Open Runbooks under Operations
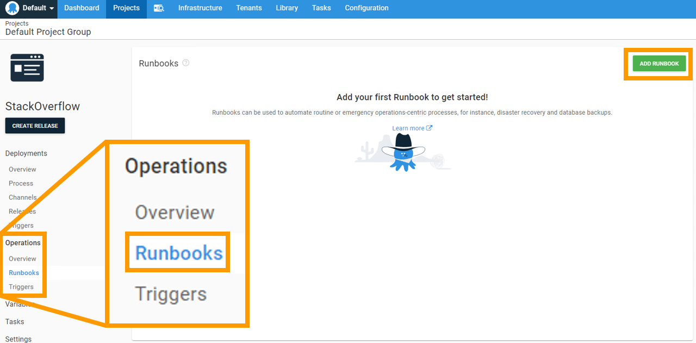 pyautogui.click(x=23, y=272)
